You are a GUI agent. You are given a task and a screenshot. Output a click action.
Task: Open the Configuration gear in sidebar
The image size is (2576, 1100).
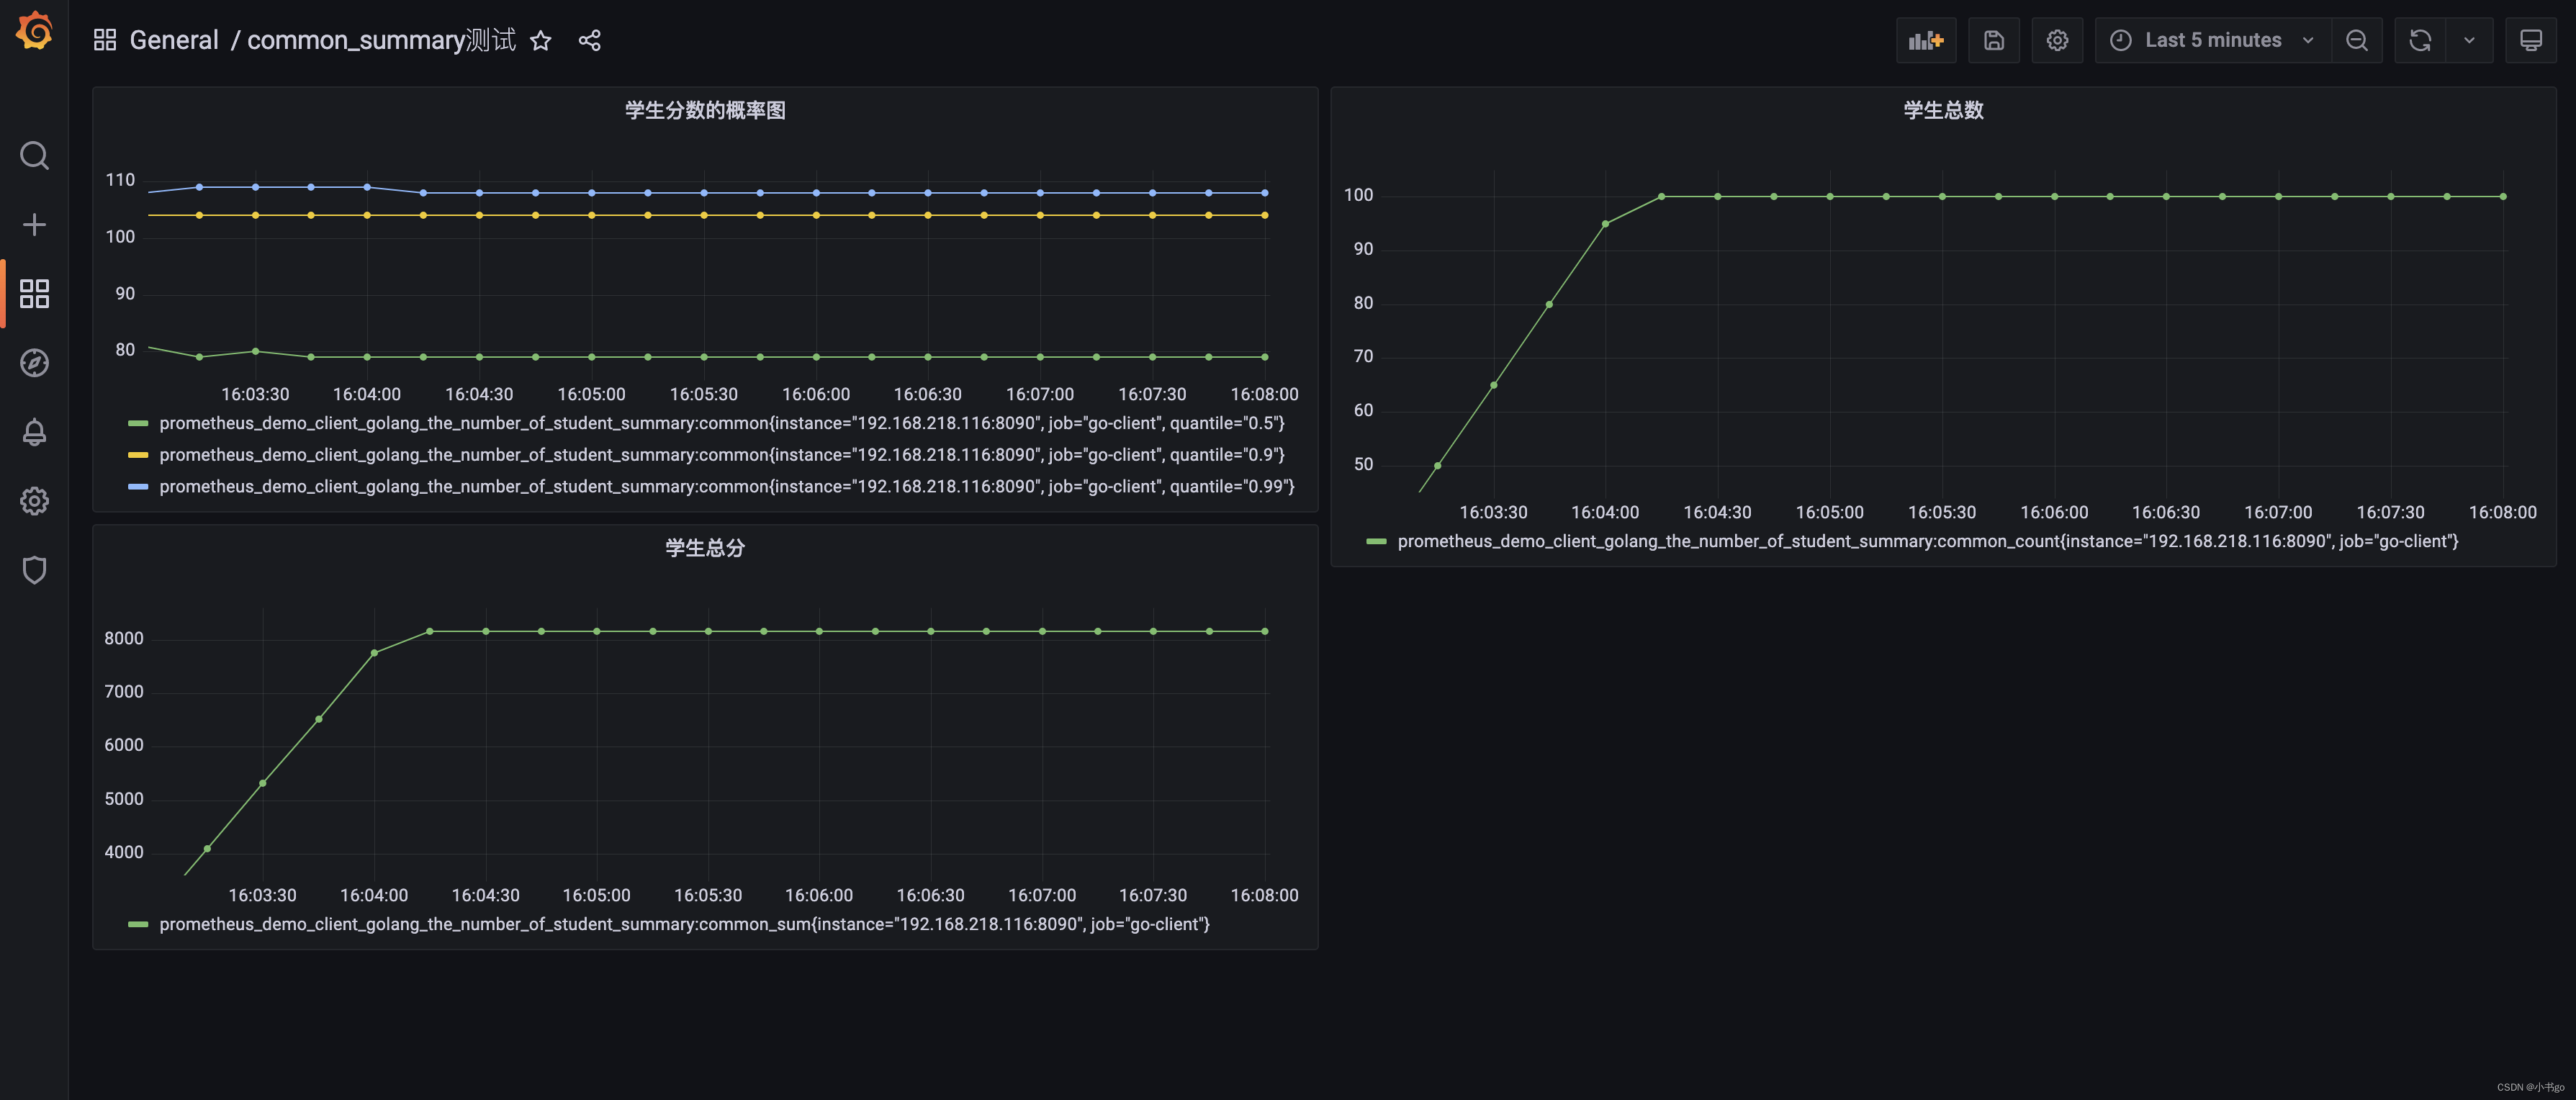[34, 501]
